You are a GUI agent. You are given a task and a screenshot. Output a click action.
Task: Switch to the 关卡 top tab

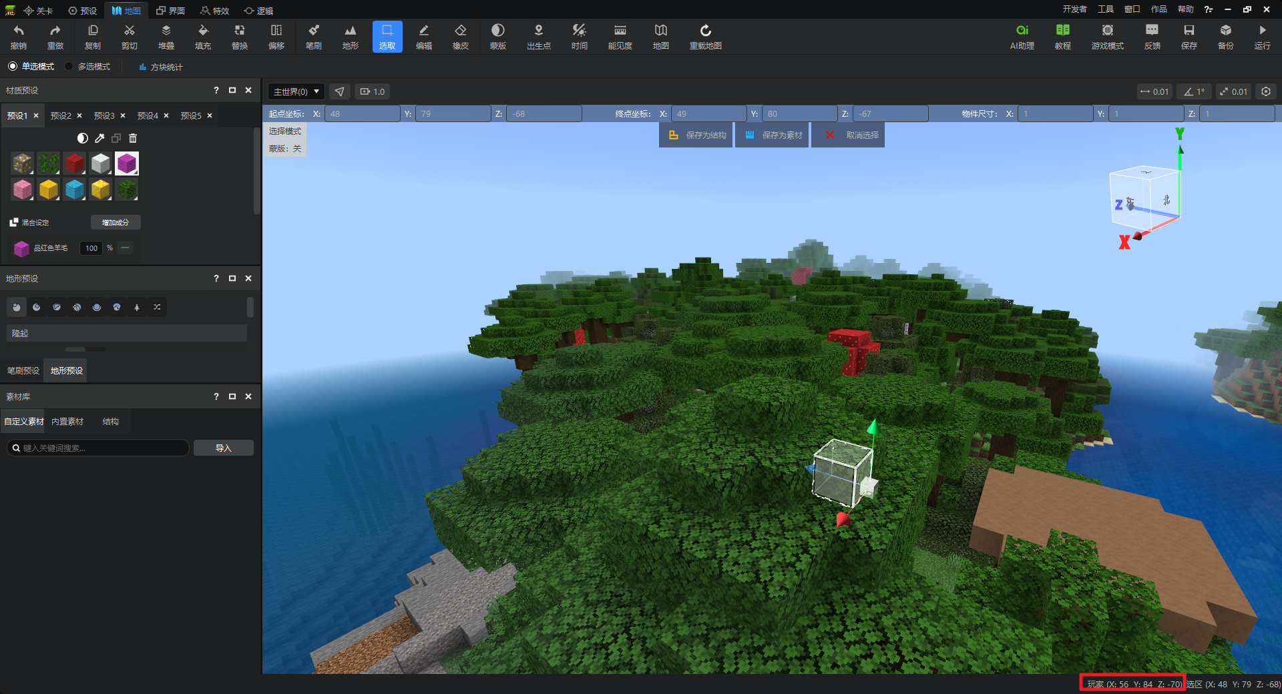point(38,11)
